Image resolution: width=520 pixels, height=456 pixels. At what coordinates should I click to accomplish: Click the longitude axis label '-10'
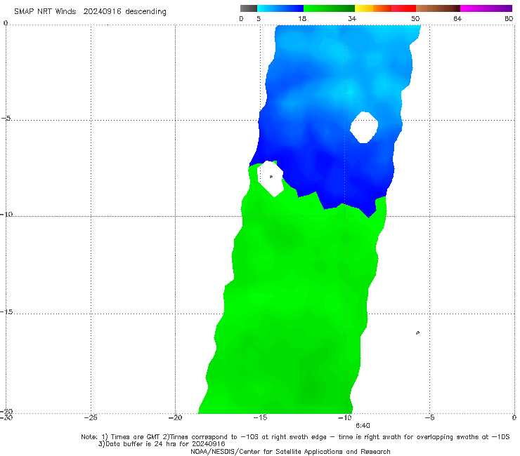(x=344, y=417)
